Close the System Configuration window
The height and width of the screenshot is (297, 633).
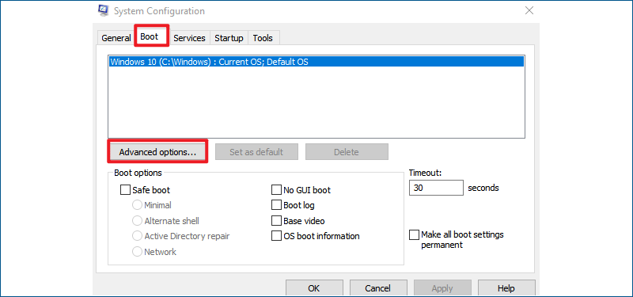(529, 10)
